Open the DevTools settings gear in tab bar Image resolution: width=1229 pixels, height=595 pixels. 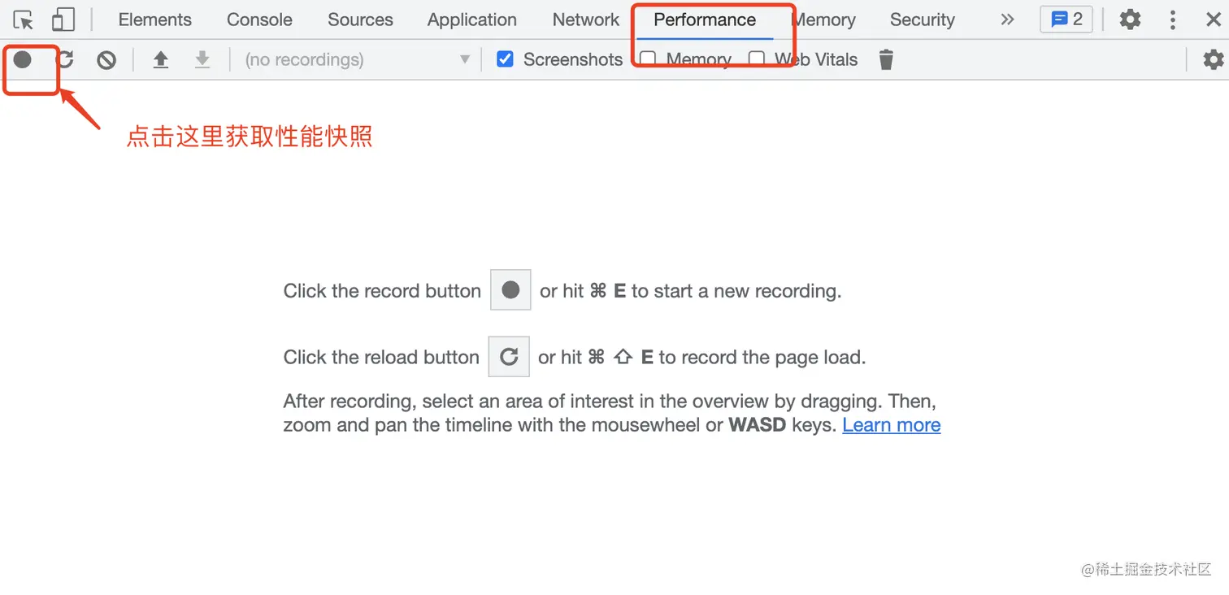(x=1130, y=20)
